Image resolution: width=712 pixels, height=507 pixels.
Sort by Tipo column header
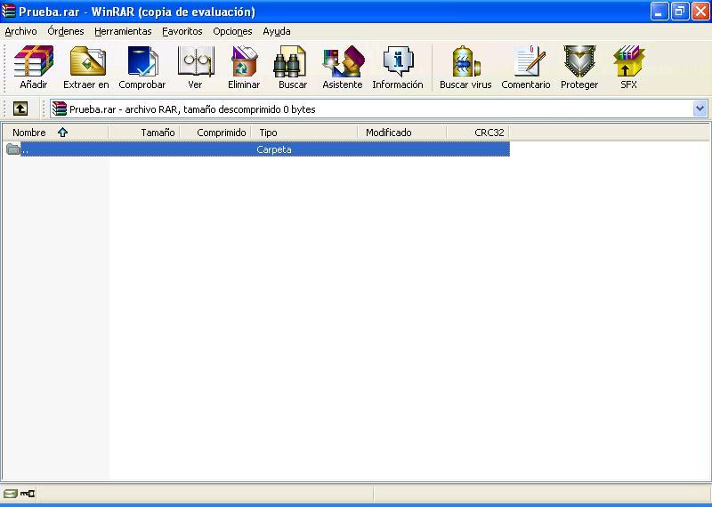(x=304, y=133)
